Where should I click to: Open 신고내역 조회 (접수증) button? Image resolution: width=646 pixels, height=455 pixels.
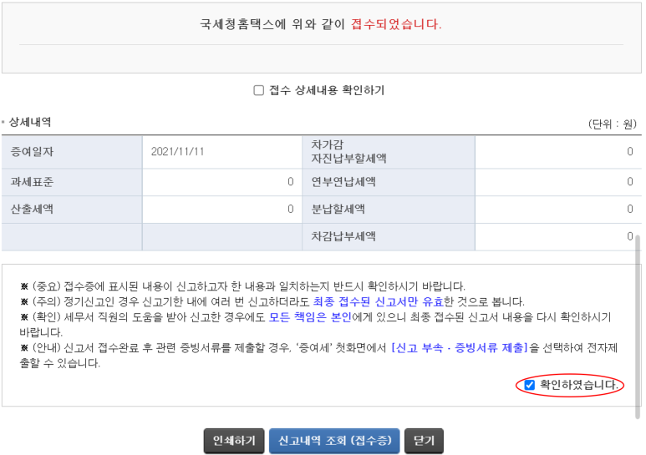[x=334, y=441]
